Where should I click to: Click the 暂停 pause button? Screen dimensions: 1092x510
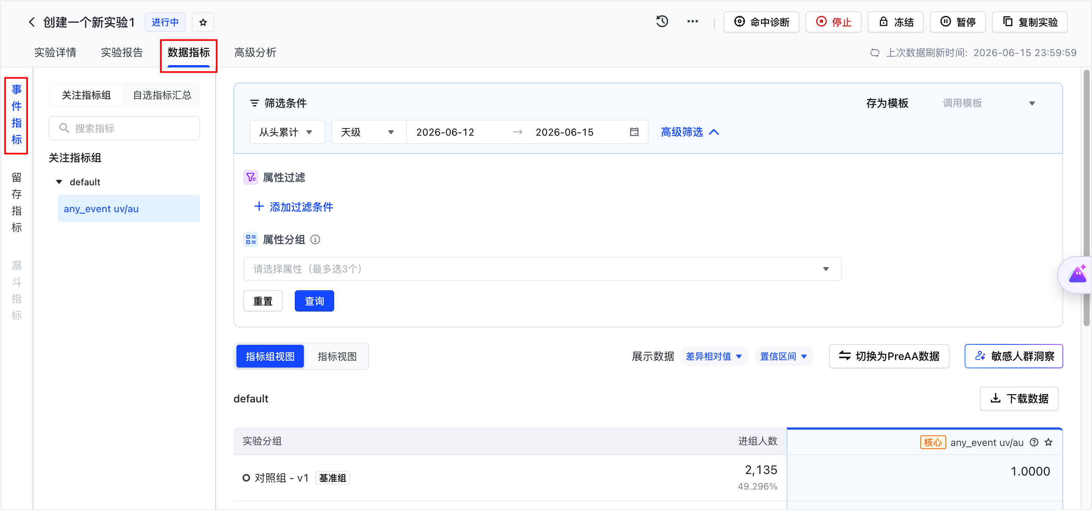tap(957, 22)
